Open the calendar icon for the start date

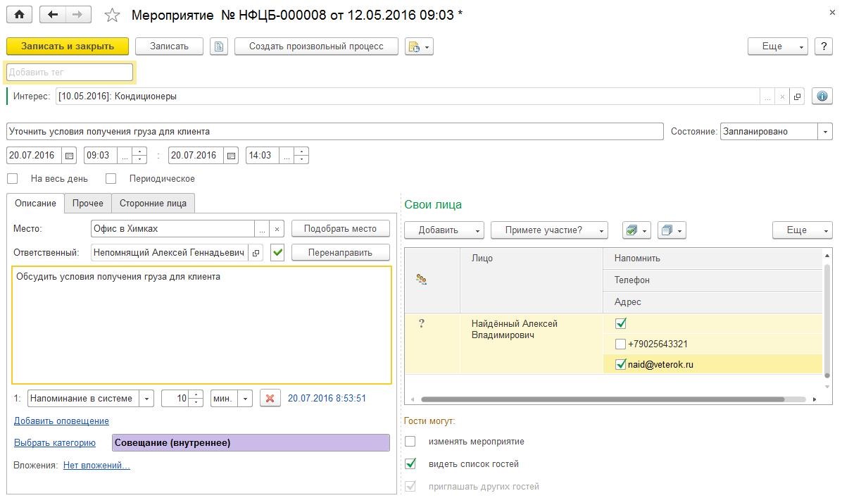tap(68, 155)
